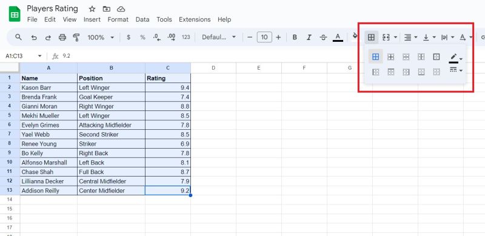Open the Extensions menu
The height and width of the screenshot is (236, 485).
click(195, 19)
